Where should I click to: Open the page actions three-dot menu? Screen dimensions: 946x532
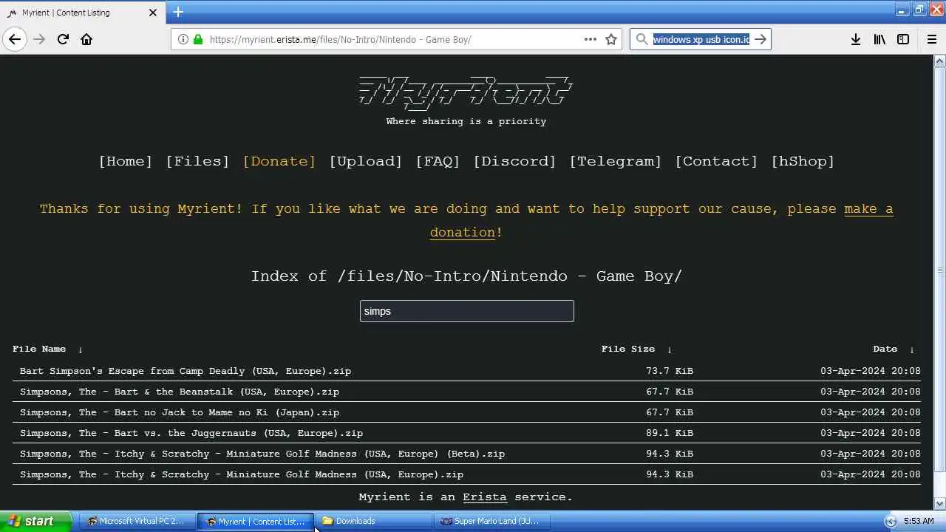(x=591, y=39)
